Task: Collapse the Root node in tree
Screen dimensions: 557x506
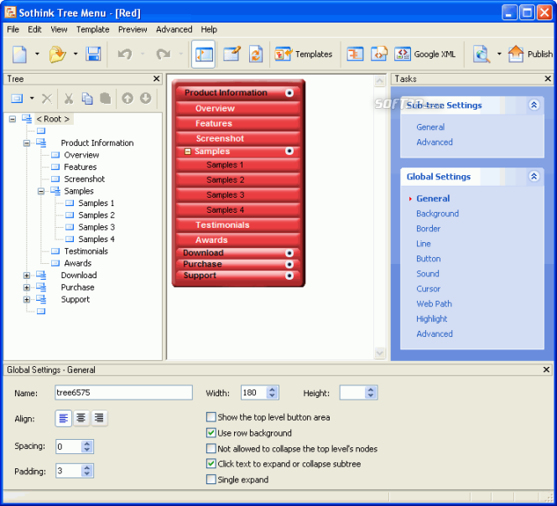Action: [13, 119]
